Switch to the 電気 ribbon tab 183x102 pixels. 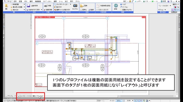point(31,1)
